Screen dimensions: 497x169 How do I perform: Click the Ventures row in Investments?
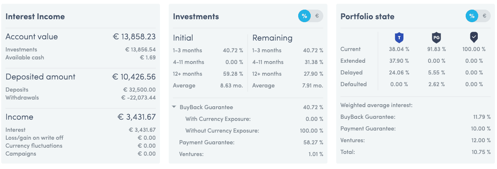click(248, 154)
